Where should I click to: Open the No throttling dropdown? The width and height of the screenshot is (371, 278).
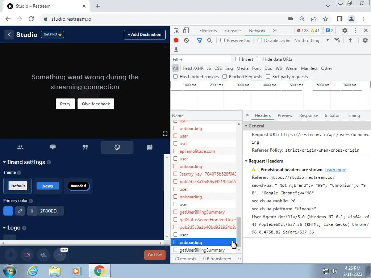(x=312, y=41)
